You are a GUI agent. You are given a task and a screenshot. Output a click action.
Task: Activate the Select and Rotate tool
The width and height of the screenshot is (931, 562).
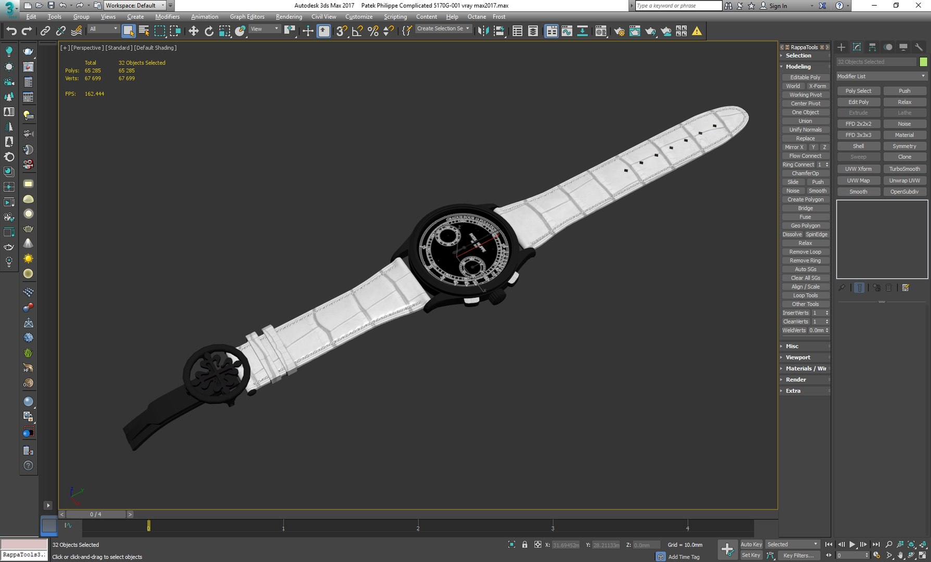coord(209,31)
